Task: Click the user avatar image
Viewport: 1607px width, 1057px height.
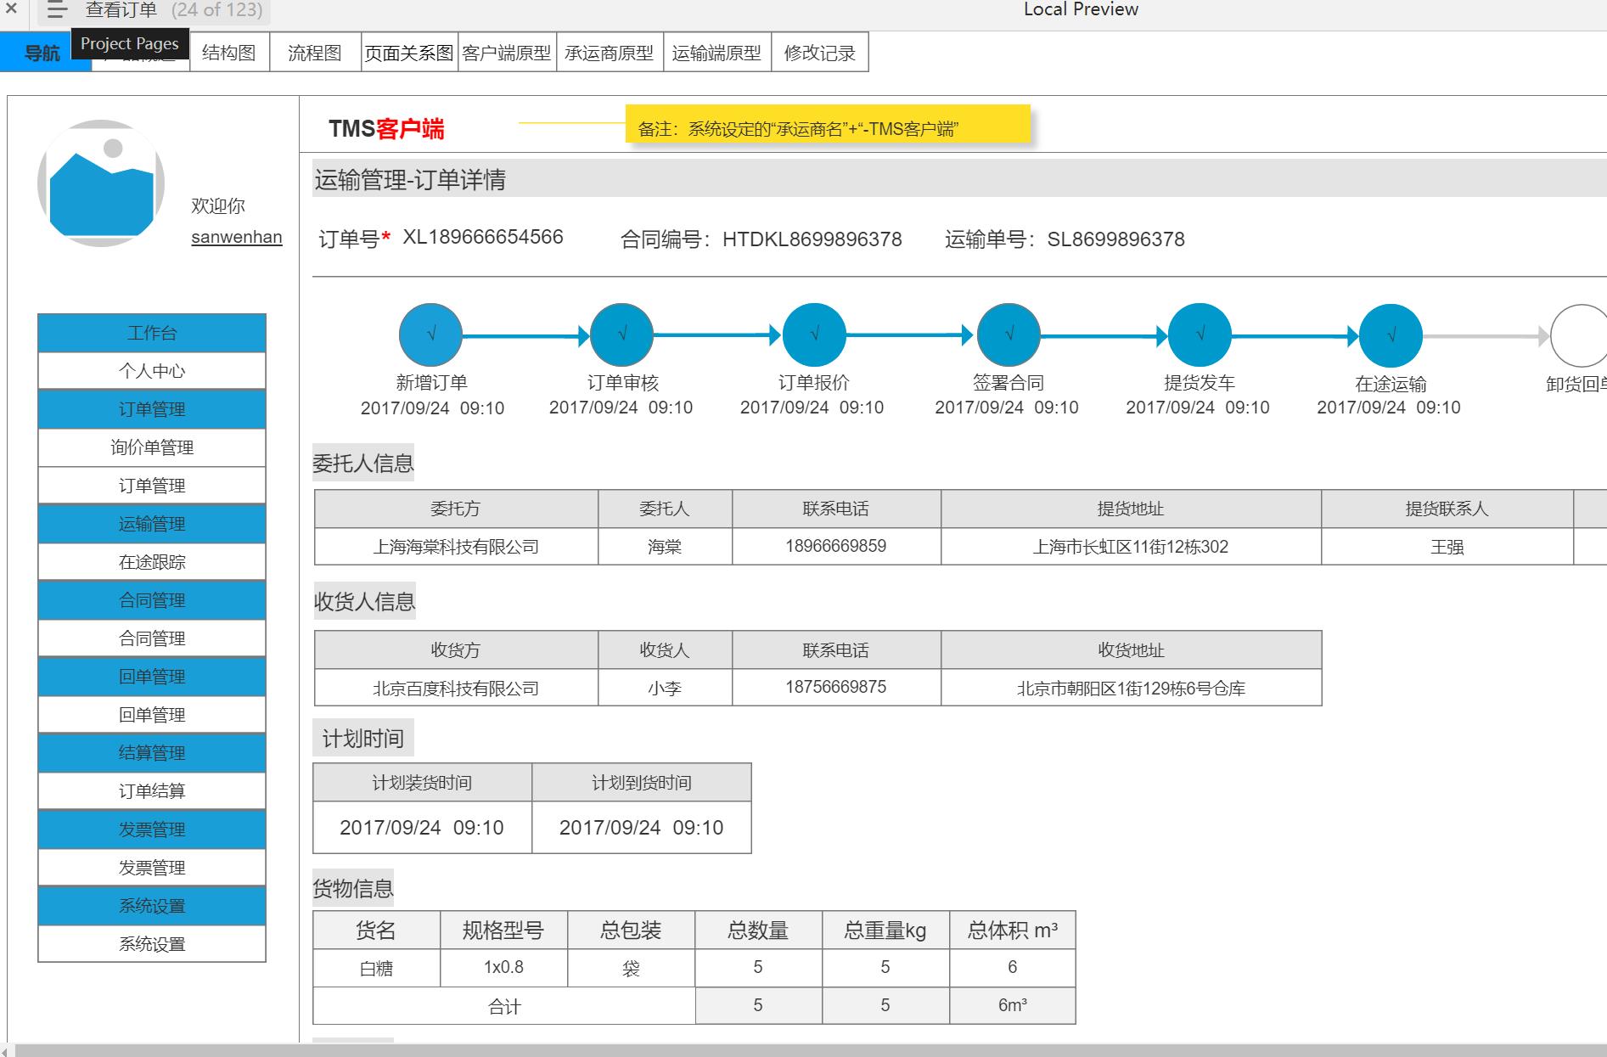Action: pos(101,183)
